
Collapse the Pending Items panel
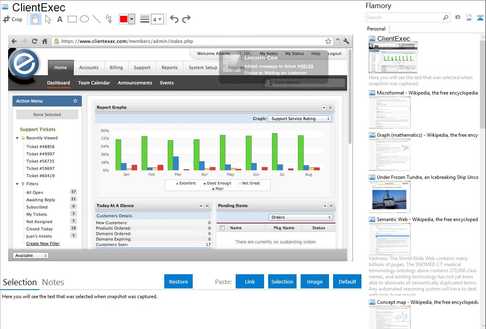pos(325,206)
